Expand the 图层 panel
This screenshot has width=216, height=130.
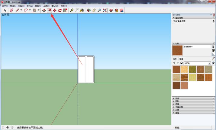(178, 113)
